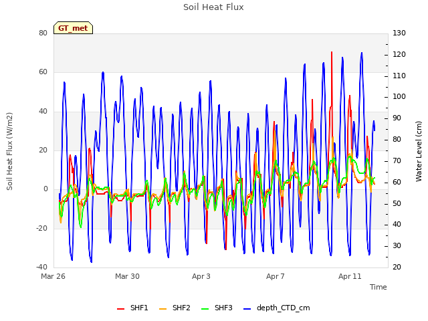Viewport: 428px width, 321px height.
Task: Click the GT_met annotation label
Action: pyautogui.click(x=73, y=28)
